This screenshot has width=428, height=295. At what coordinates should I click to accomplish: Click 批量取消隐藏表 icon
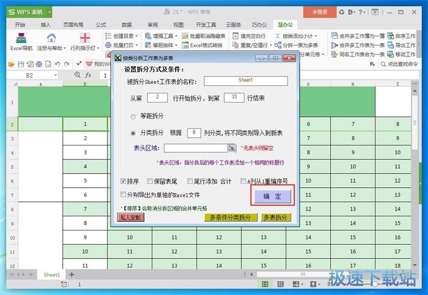(x=185, y=36)
